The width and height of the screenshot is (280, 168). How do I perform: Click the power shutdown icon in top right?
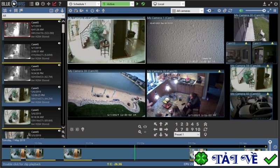tap(276, 4)
